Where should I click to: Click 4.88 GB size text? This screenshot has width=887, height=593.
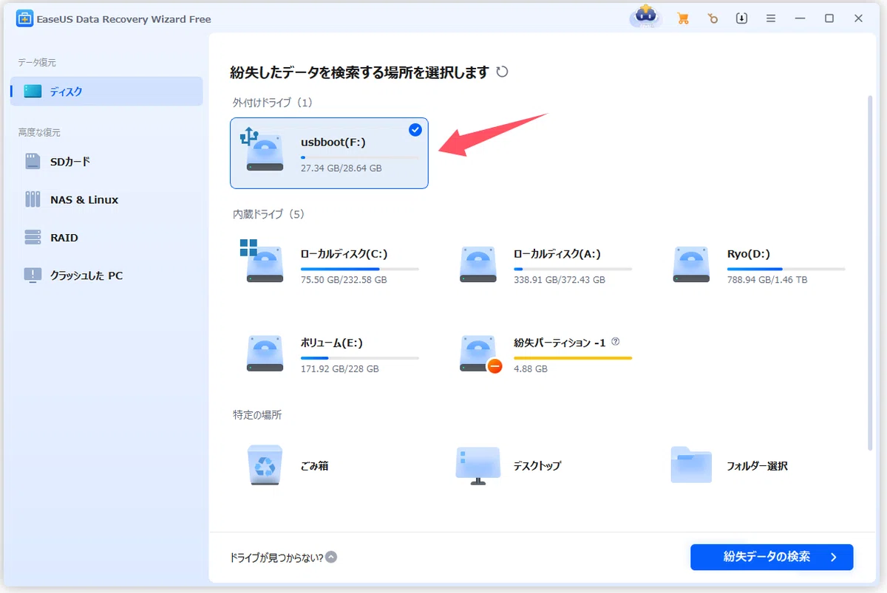[530, 369]
